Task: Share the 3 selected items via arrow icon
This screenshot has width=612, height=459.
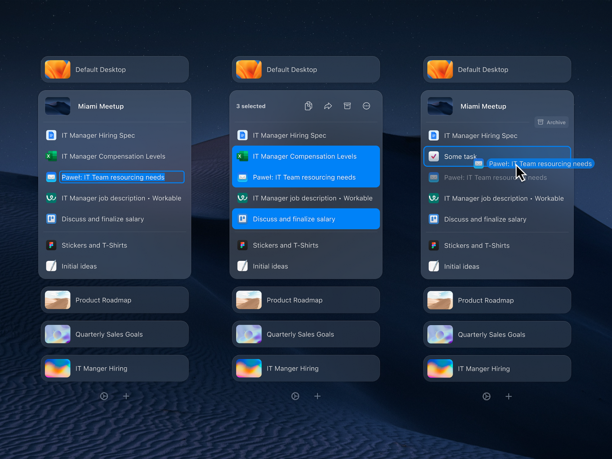Action: pos(328,106)
